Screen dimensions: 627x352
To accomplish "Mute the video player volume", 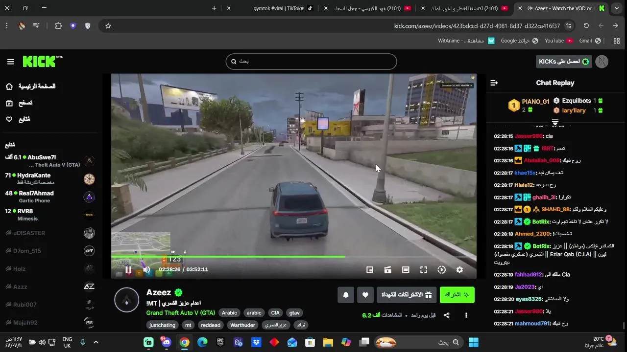I will tap(146, 269).
